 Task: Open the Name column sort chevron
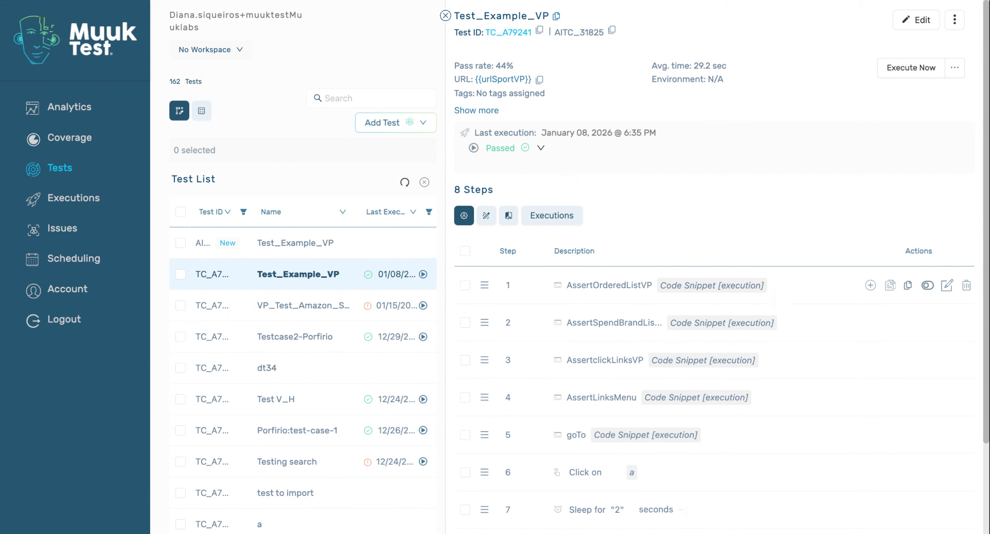(x=342, y=212)
